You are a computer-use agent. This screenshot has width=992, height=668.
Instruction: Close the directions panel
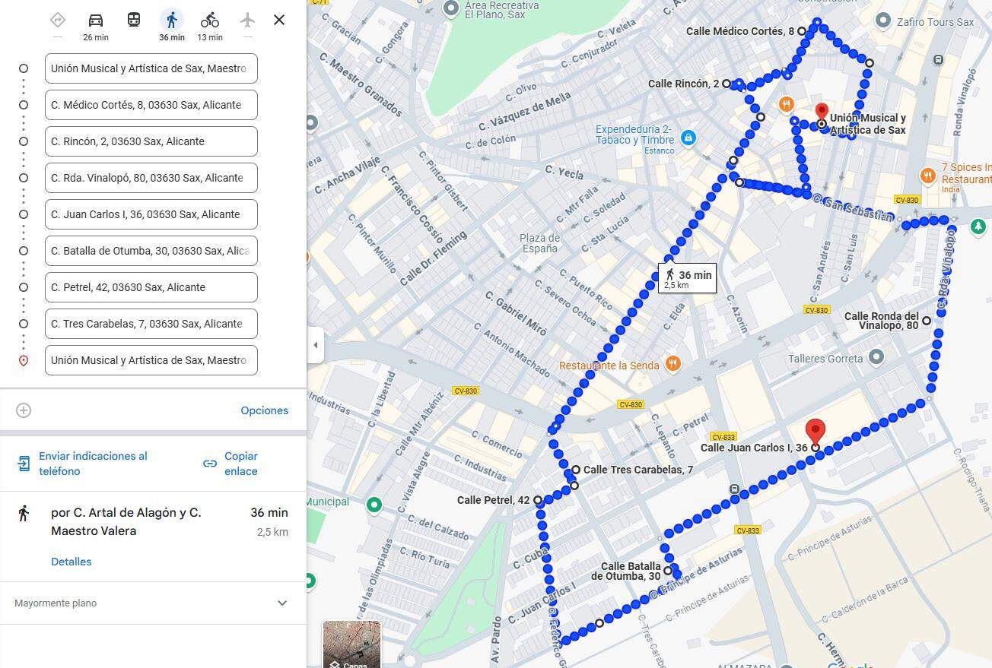point(279,20)
